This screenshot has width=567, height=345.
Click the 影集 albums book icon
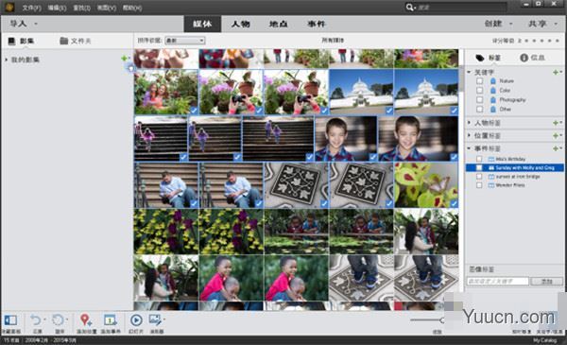(11, 41)
